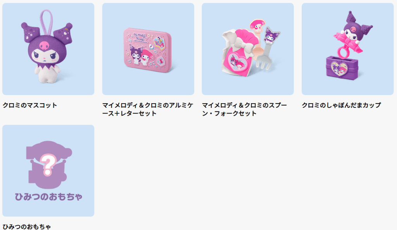Select the My Melody spoon handle top
The width and height of the screenshot is (397, 230).
coord(257,26)
